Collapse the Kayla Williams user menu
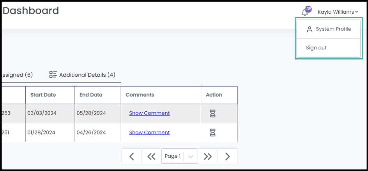The image size is (368, 171). (338, 12)
